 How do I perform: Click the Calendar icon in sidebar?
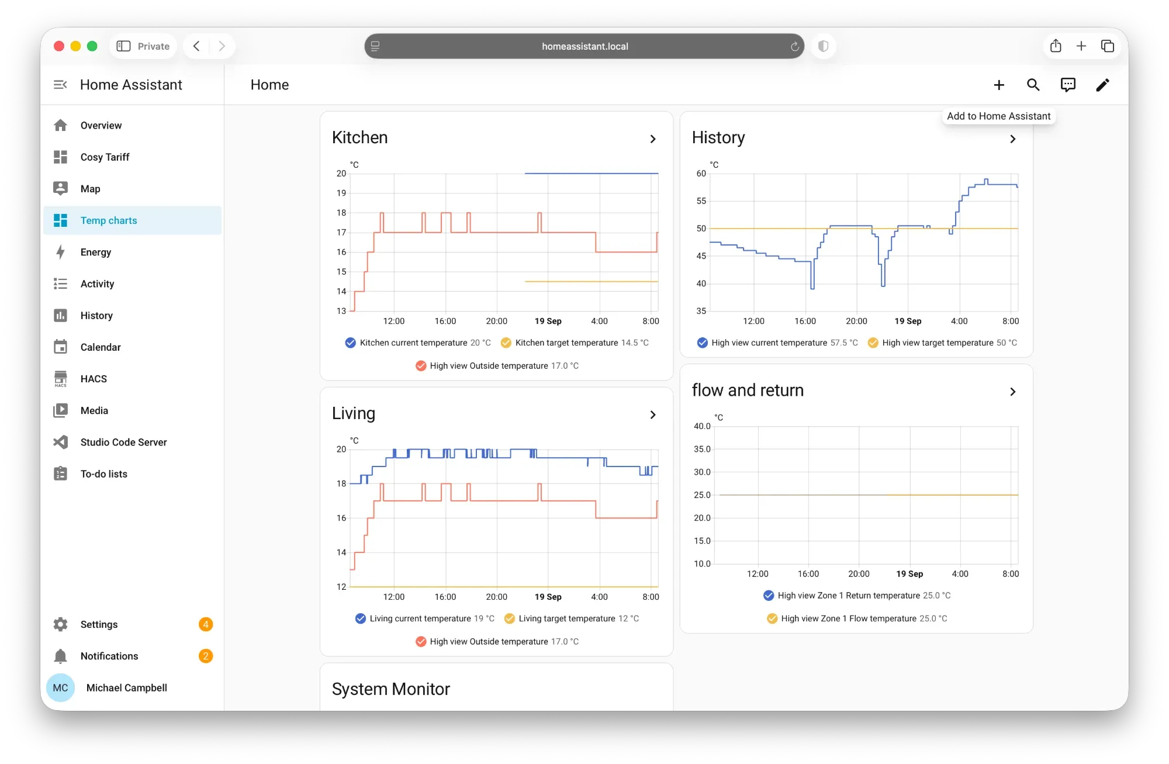click(x=60, y=347)
